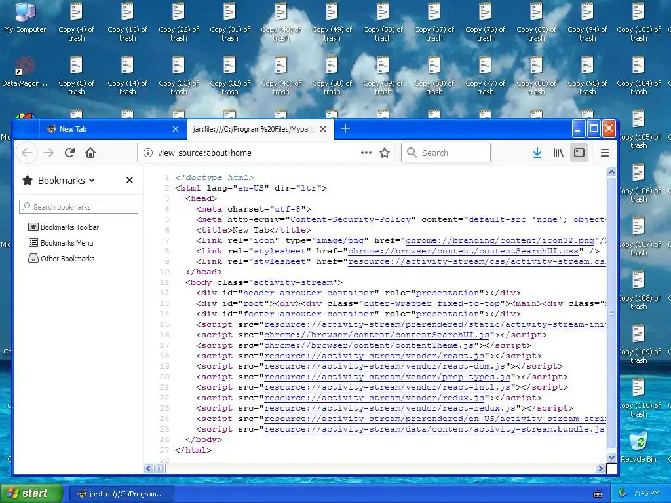Open the hamburger application menu
671x503 pixels.
coord(605,153)
